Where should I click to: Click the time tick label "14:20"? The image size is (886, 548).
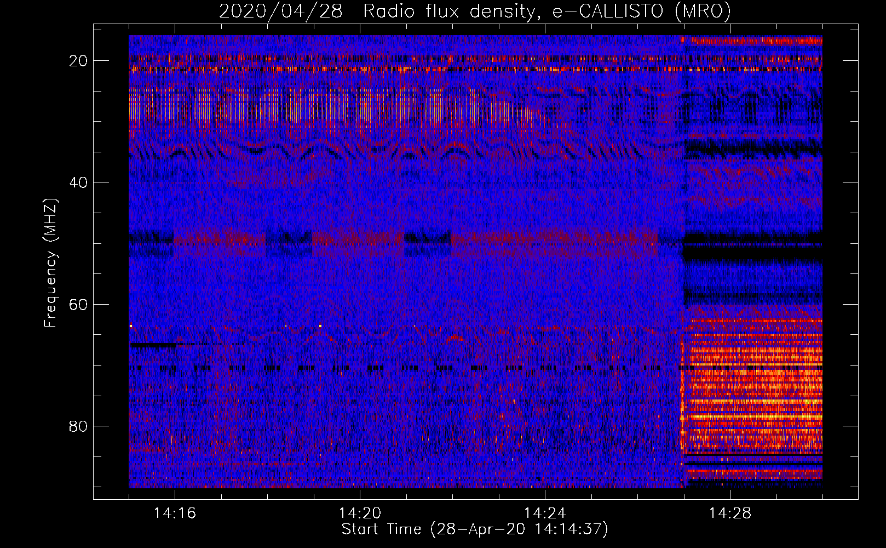[360, 513]
